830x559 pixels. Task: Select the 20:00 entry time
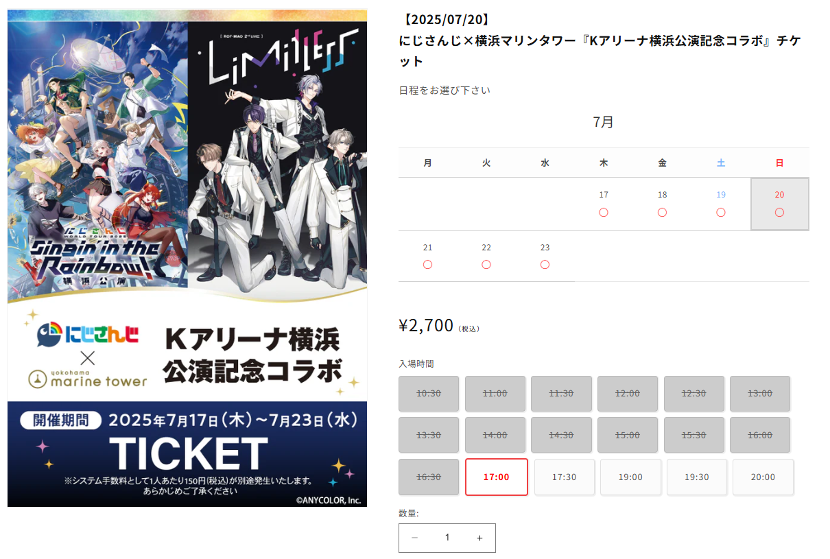point(763,477)
